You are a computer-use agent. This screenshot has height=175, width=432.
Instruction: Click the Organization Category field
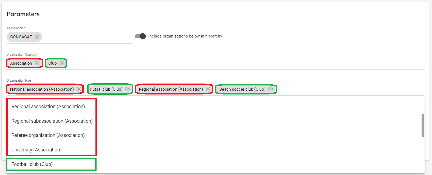pos(244,63)
